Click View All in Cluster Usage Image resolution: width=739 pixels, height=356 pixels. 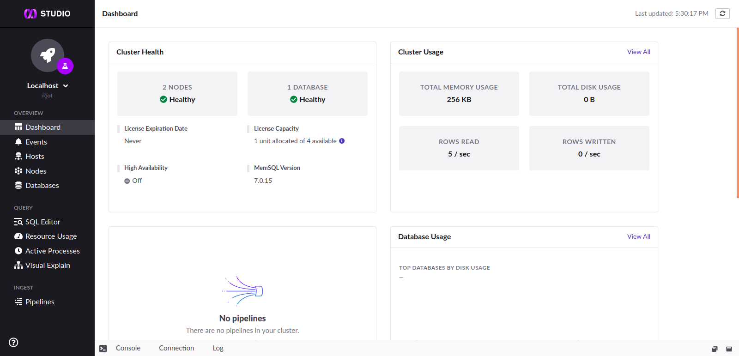pyautogui.click(x=638, y=52)
